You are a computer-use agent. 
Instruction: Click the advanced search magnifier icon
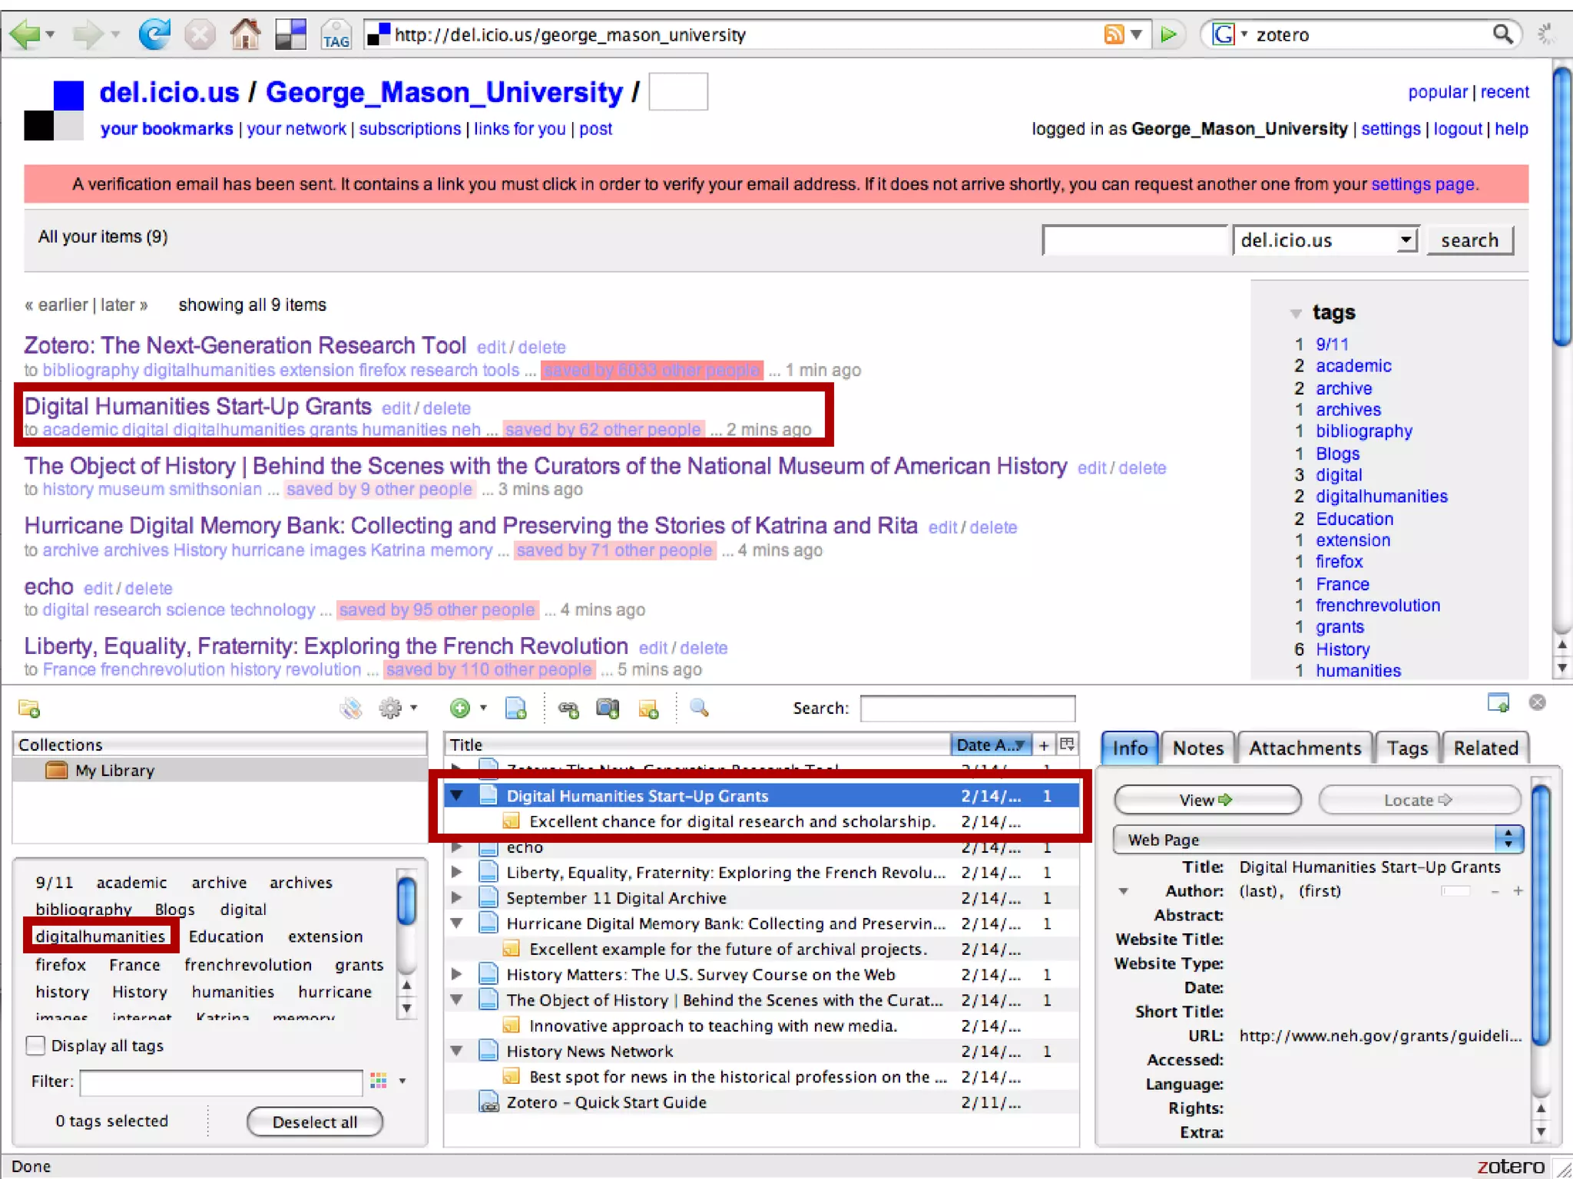pos(699,708)
